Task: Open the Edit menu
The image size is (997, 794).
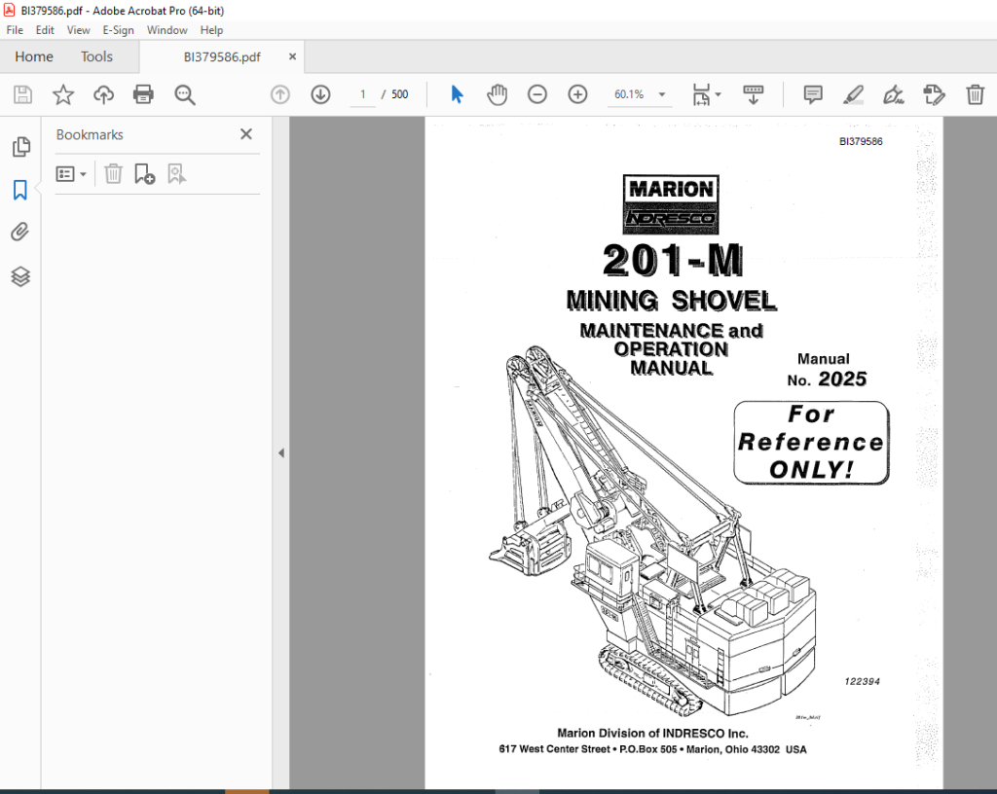Action: (45, 30)
